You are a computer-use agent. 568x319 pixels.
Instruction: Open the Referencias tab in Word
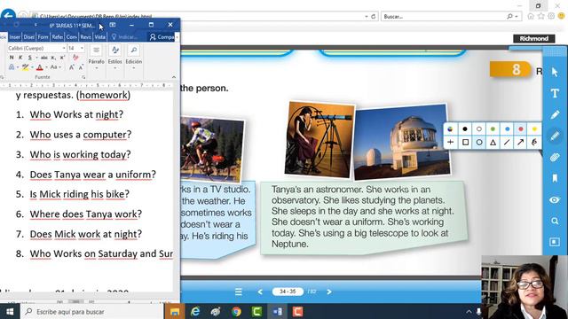click(57, 37)
